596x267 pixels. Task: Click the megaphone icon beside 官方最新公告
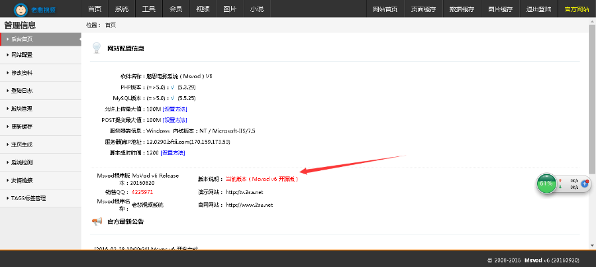pyautogui.click(x=97, y=221)
